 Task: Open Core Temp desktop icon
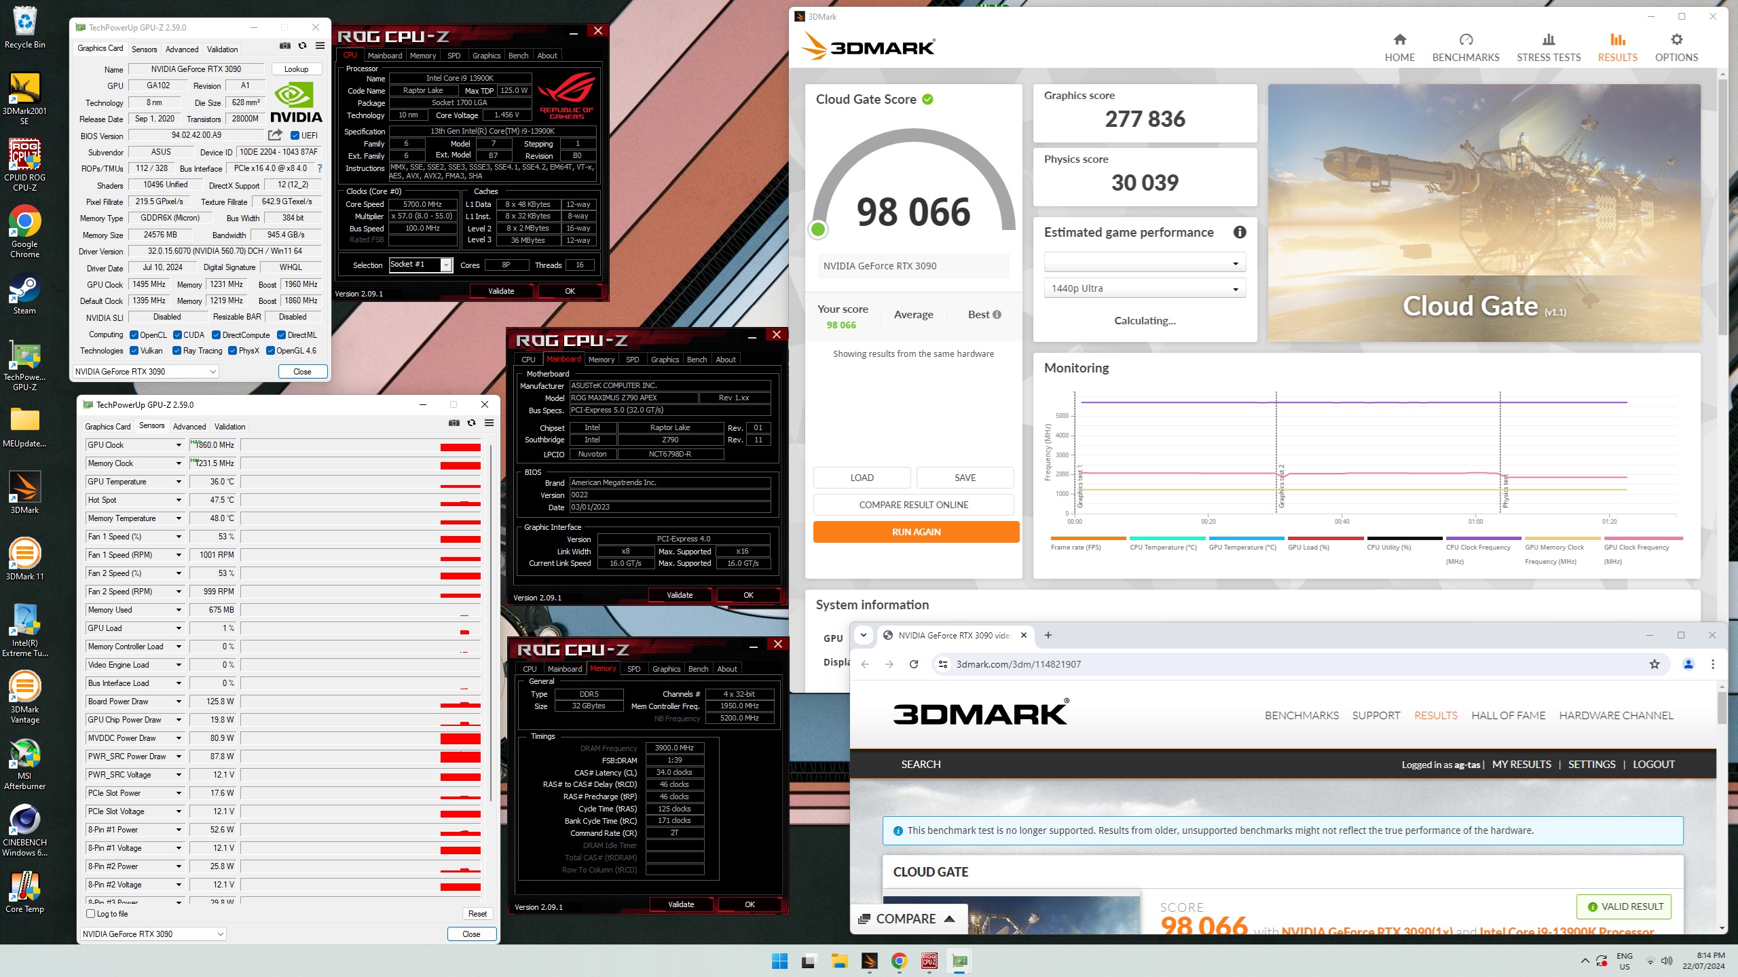[24, 892]
